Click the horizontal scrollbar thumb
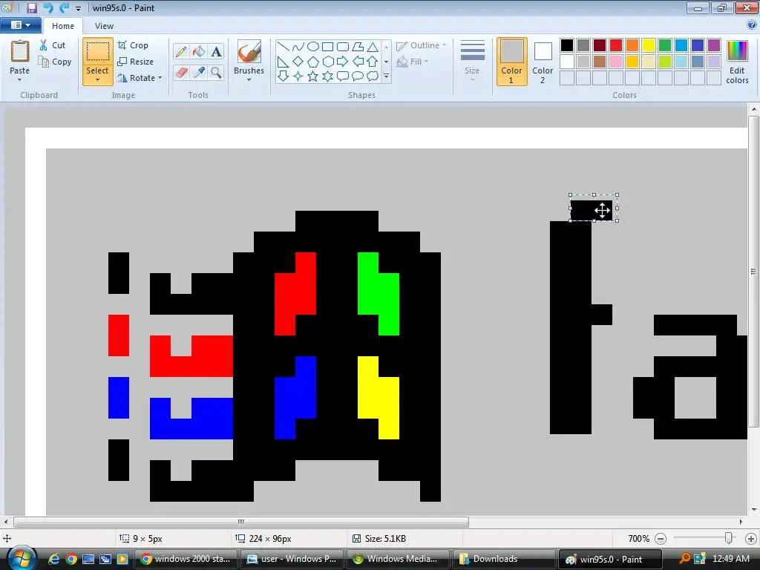The height and width of the screenshot is (570, 760). [x=241, y=522]
